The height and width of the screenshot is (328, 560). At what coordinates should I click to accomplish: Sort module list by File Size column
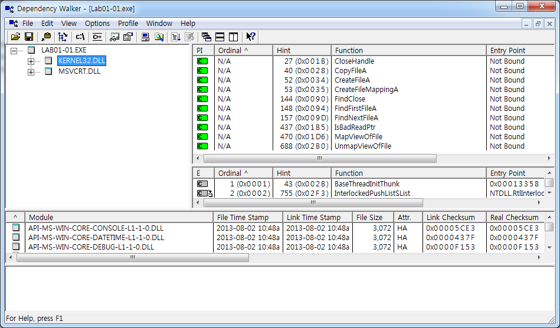372,218
